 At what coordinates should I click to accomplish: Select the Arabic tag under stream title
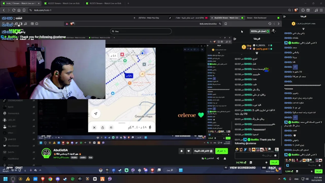click(x=74, y=158)
